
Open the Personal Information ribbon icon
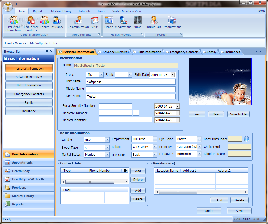click(x=14, y=24)
